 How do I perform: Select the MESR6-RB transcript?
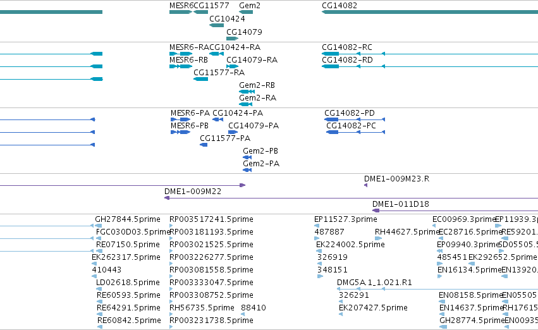180,66
